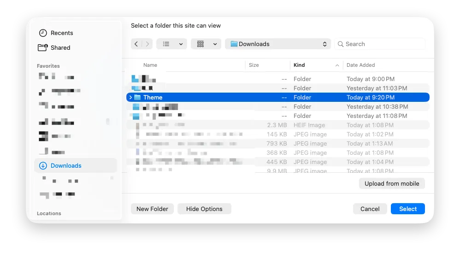
Task: Select the Theme folder row
Action: click(x=207, y=97)
